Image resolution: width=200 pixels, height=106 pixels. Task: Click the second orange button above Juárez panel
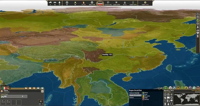(x=30, y=88)
